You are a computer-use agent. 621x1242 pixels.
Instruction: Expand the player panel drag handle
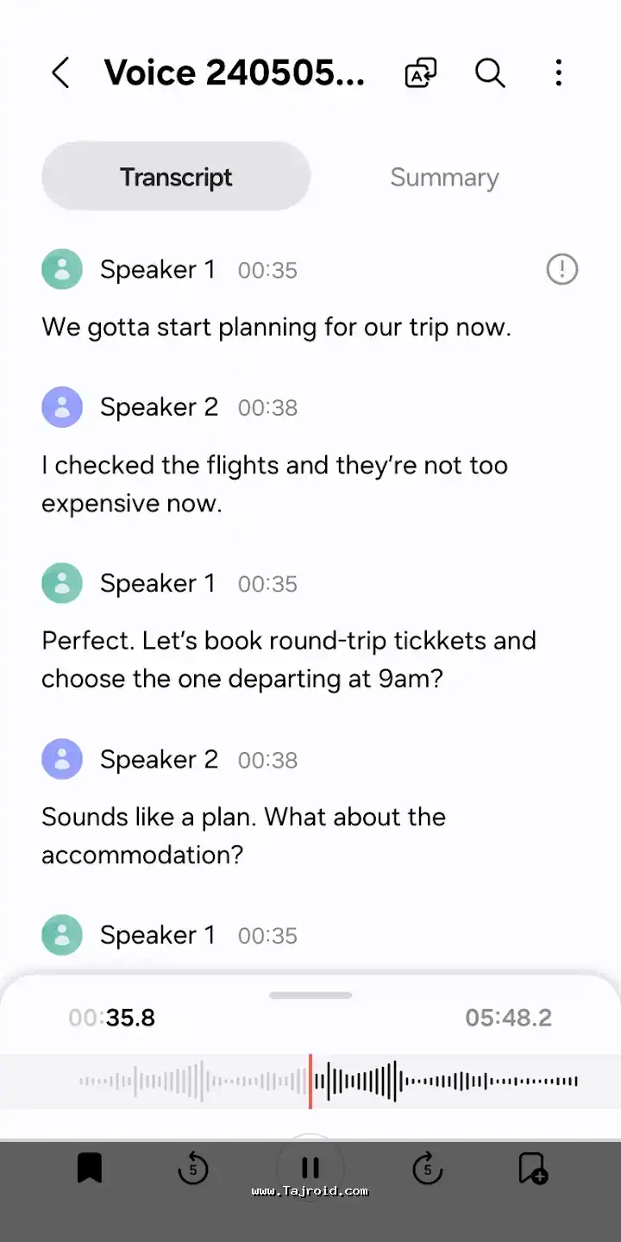[x=310, y=995]
